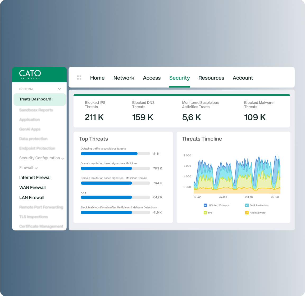Open WAN Firewall page
Image resolution: width=305 pixels, height=297 pixels.
tap(33, 187)
